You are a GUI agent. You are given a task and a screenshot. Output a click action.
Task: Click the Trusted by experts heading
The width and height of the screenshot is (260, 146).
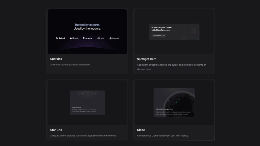(x=87, y=25)
